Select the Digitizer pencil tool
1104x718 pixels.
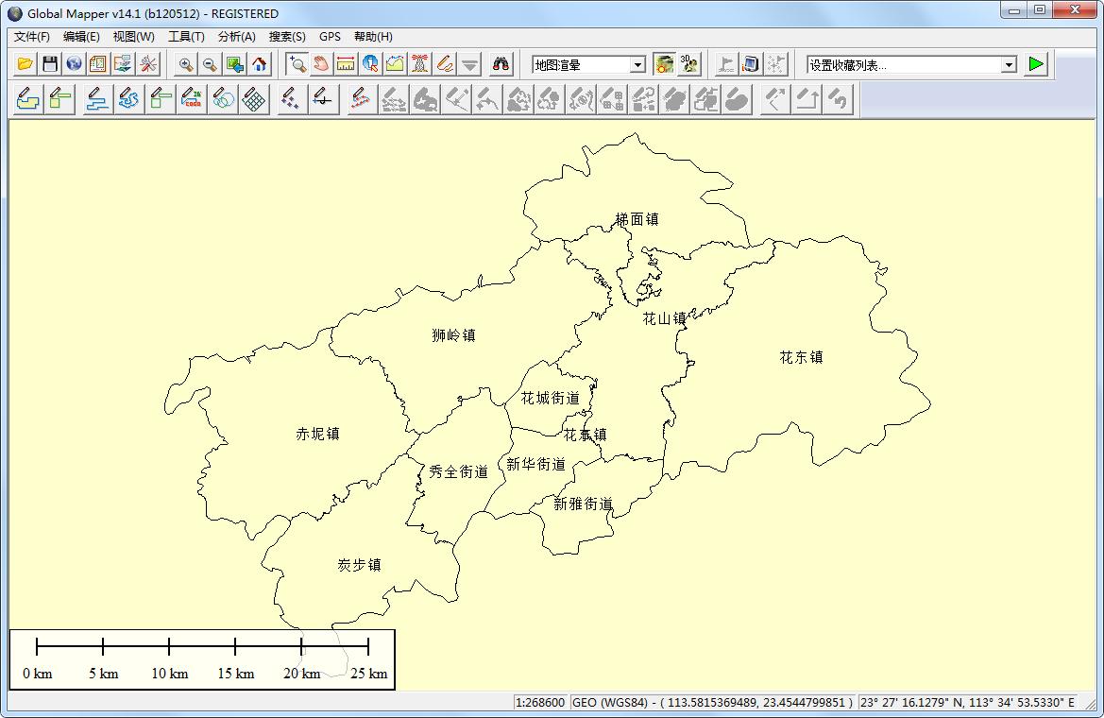(x=442, y=63)
